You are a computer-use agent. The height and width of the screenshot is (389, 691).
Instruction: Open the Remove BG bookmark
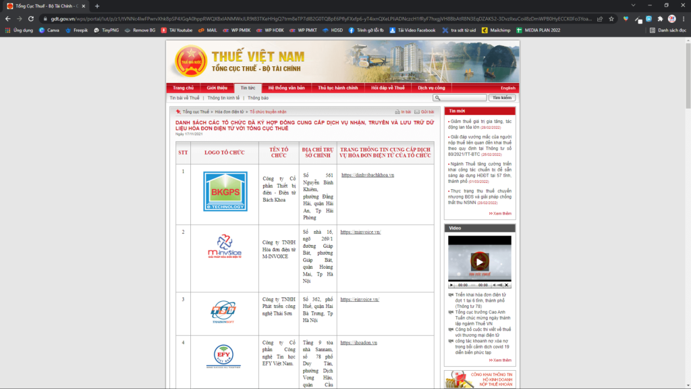(140, 30)
